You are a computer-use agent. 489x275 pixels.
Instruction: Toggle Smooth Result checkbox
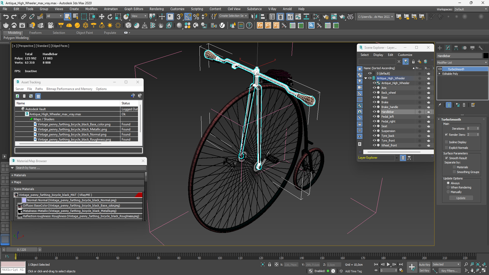pyautogui.click(x=446, y=158)
